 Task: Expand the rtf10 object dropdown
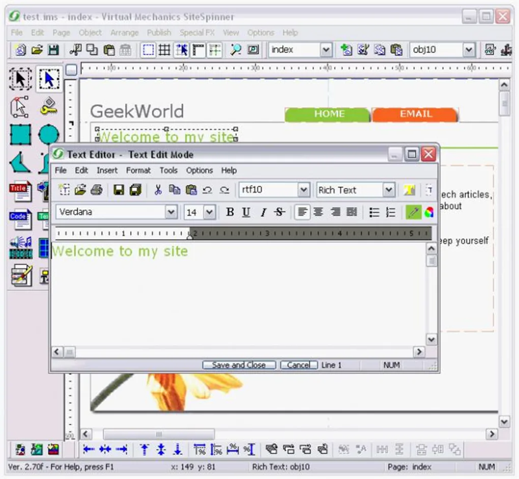(304, 190)
